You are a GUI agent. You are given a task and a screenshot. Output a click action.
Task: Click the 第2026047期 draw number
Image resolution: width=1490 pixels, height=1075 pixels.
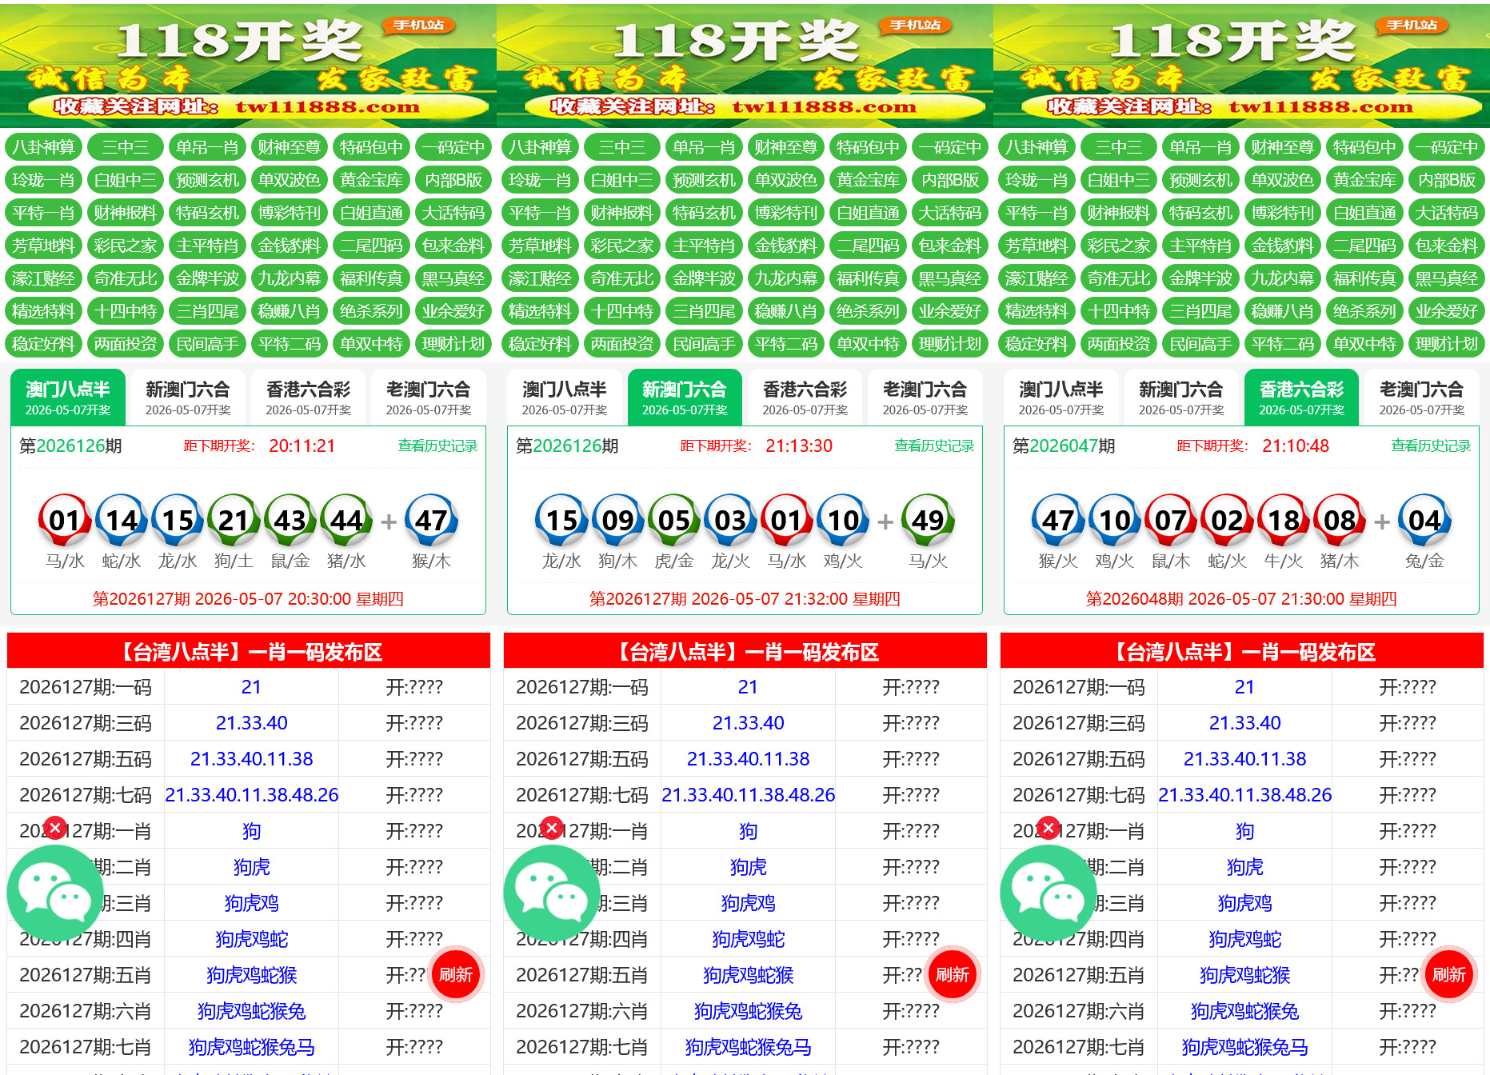click(1064, 446)
